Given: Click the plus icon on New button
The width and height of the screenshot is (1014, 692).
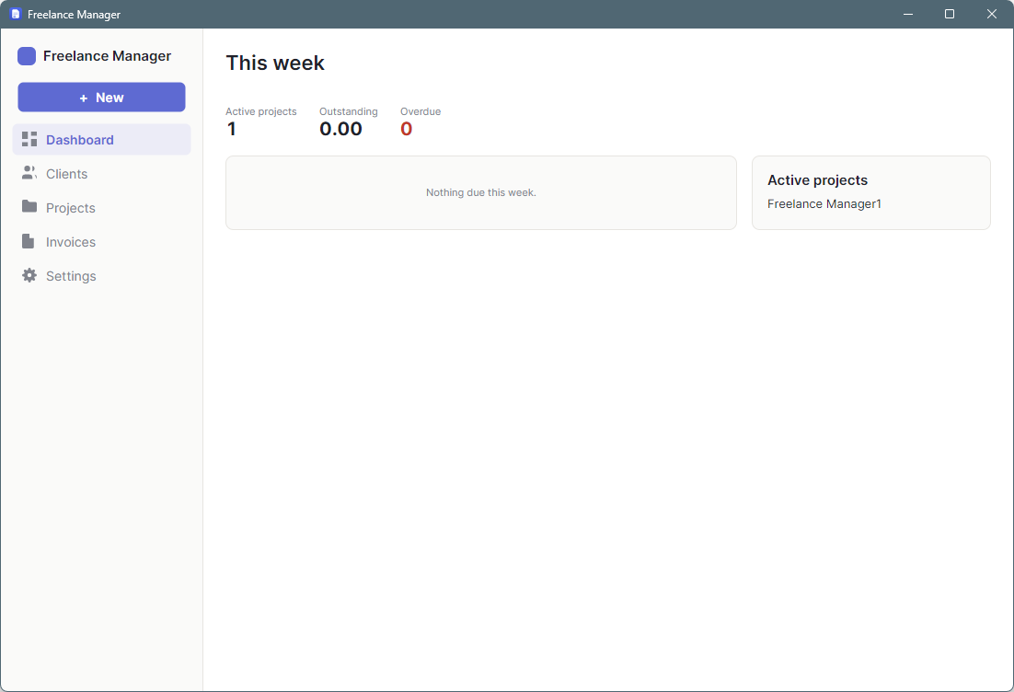Looking at the screenshot, I should 84,98.
